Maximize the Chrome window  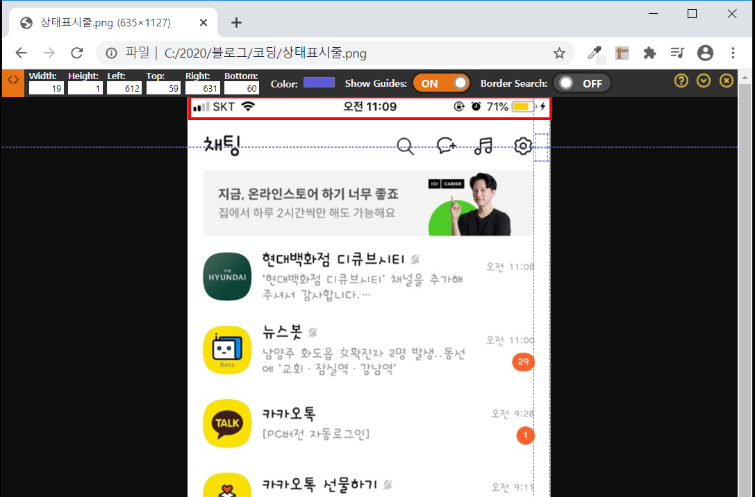coord(692,13)
